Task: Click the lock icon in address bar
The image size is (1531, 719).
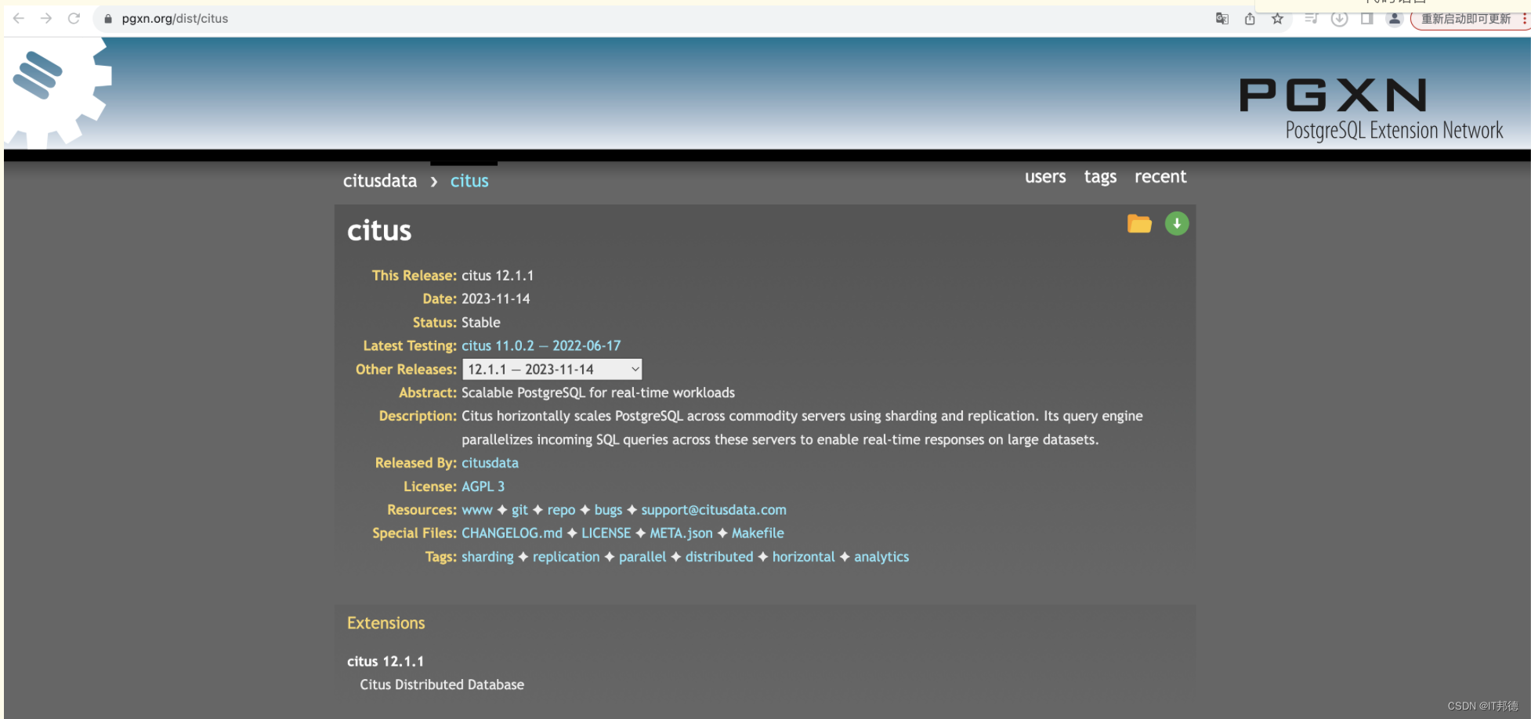Action: (x=108, y=19)
